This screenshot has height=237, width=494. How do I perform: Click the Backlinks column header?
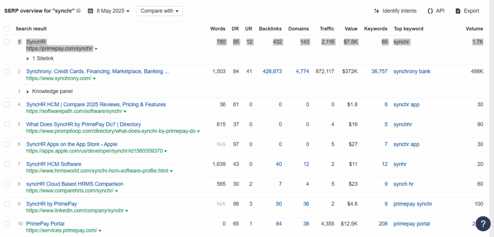(x=270, y=28)
